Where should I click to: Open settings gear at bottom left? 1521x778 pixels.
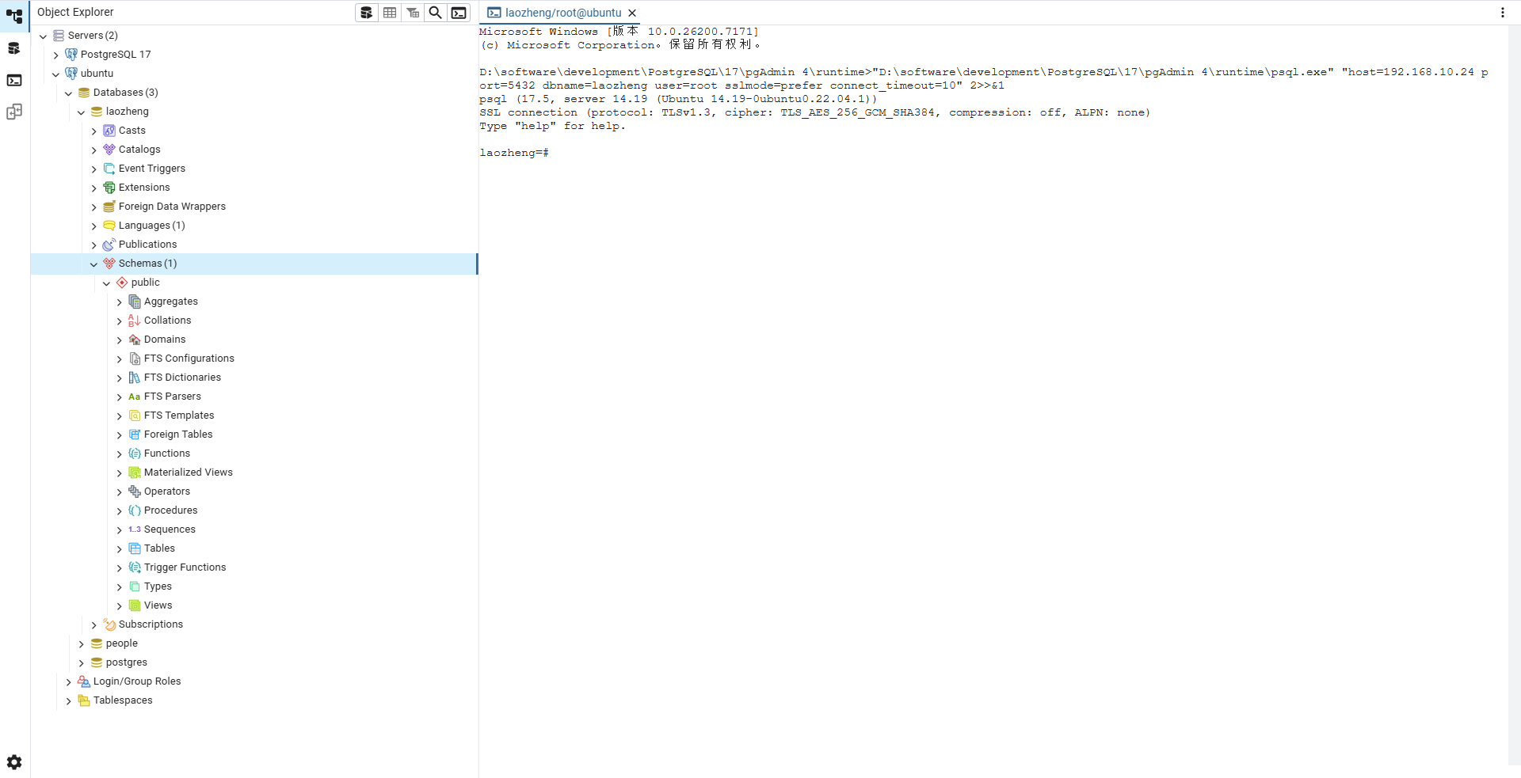tap(14, 762)
